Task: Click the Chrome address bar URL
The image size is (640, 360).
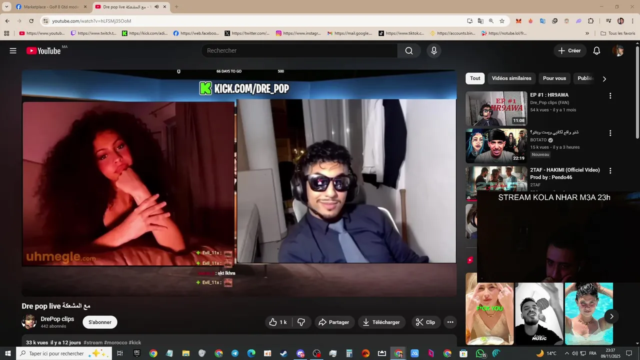Action: pyautogui.click(x=91, y=21)
